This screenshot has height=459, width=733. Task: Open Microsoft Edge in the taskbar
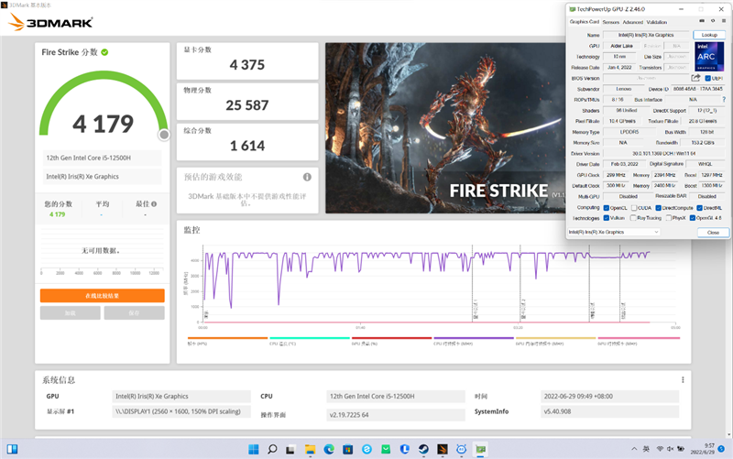(x=329, y=449)
